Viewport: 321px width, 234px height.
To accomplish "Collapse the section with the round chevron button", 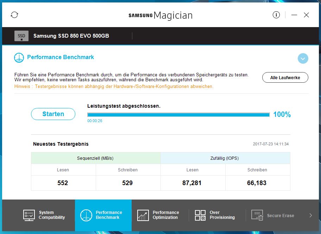I will 303,58.
